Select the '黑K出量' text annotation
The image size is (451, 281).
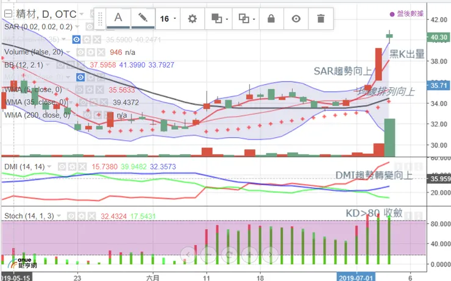click(407, 54)
